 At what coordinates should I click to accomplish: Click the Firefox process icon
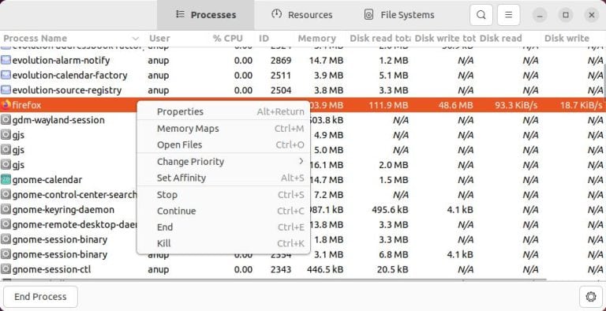[6, 105]
